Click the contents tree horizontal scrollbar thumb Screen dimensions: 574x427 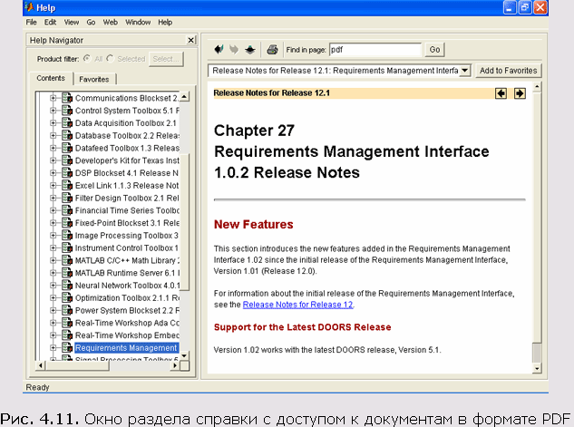point(78,365)
